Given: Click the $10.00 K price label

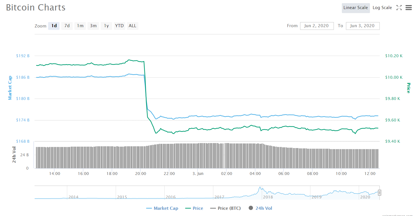Looking at the screenshot, I should (394, 77).
